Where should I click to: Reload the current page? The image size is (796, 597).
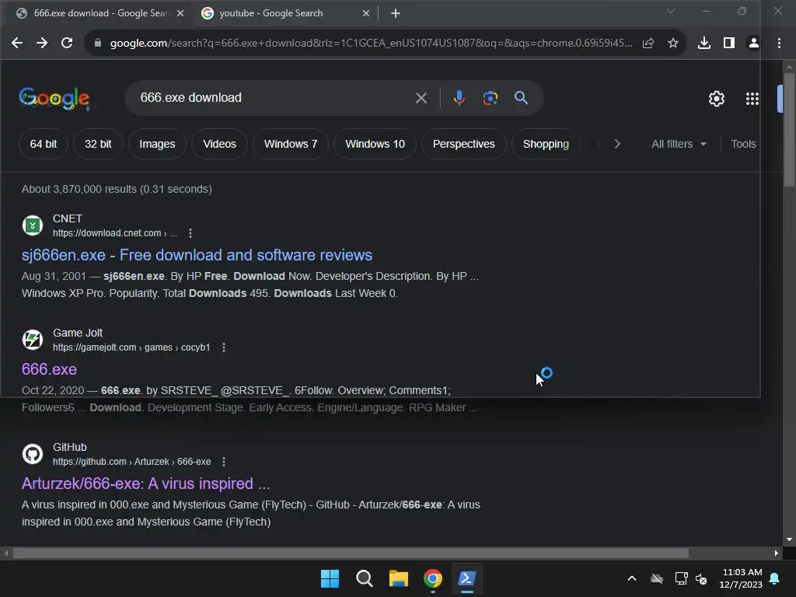[x=67, y=44]
